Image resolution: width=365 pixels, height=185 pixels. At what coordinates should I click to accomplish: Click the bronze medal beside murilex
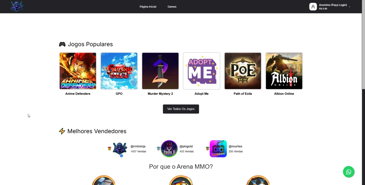[x=208, y=149]
